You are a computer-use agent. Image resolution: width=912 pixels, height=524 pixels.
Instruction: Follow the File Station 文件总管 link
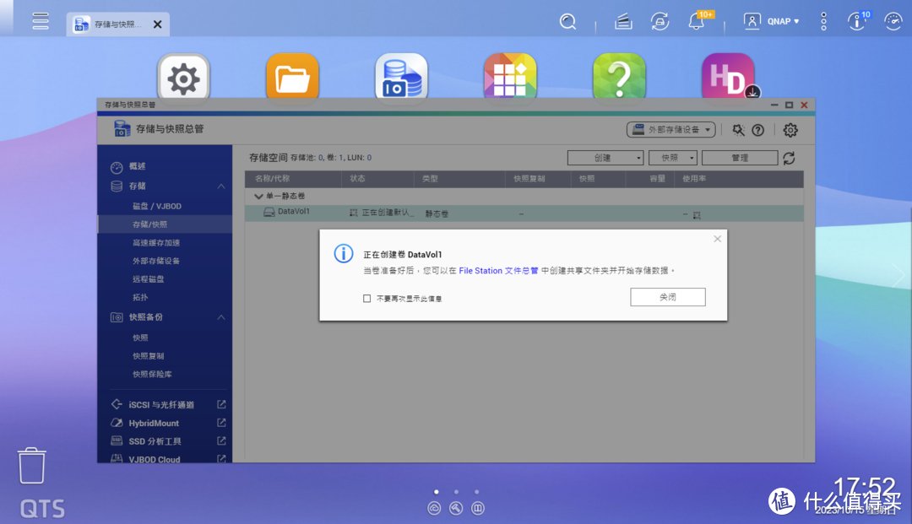(498, 271)
